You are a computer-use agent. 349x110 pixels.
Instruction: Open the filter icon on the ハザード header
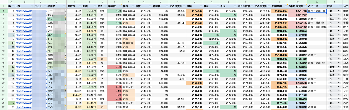click(325, 6)
